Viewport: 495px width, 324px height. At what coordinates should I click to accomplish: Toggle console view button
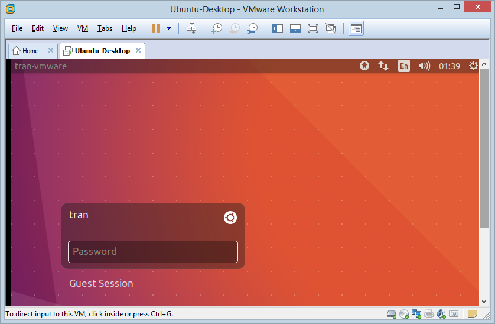(x=356, y=28)
